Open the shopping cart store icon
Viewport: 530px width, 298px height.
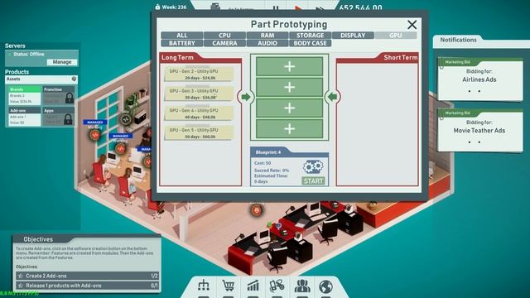[x=229, y=286]
